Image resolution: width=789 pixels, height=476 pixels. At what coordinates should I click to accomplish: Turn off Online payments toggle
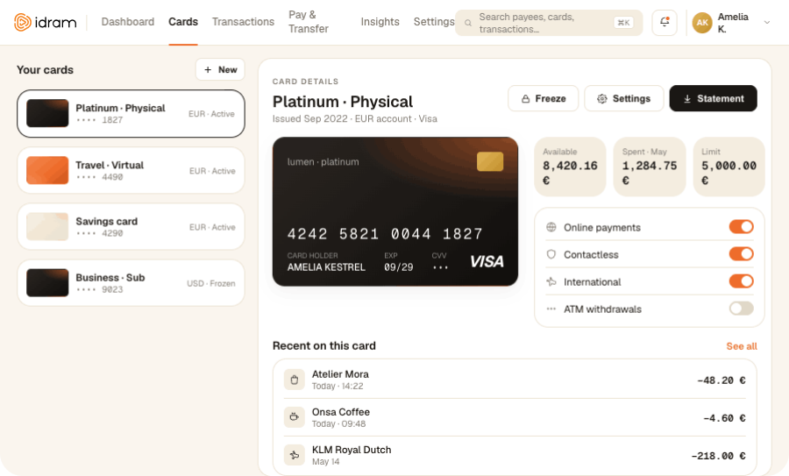click(x=741, y=227)
